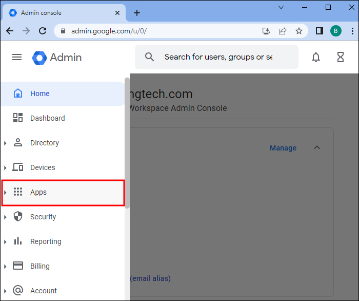Screen dimensions: 359x301
Task: Open the Chrome profile avatar
Action: tap(336, 31)
